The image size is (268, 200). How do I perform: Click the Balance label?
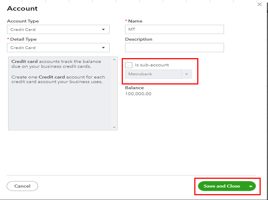click(134, 88)
